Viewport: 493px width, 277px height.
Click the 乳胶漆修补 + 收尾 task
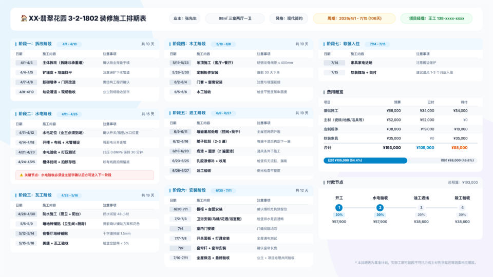(211, 161)
